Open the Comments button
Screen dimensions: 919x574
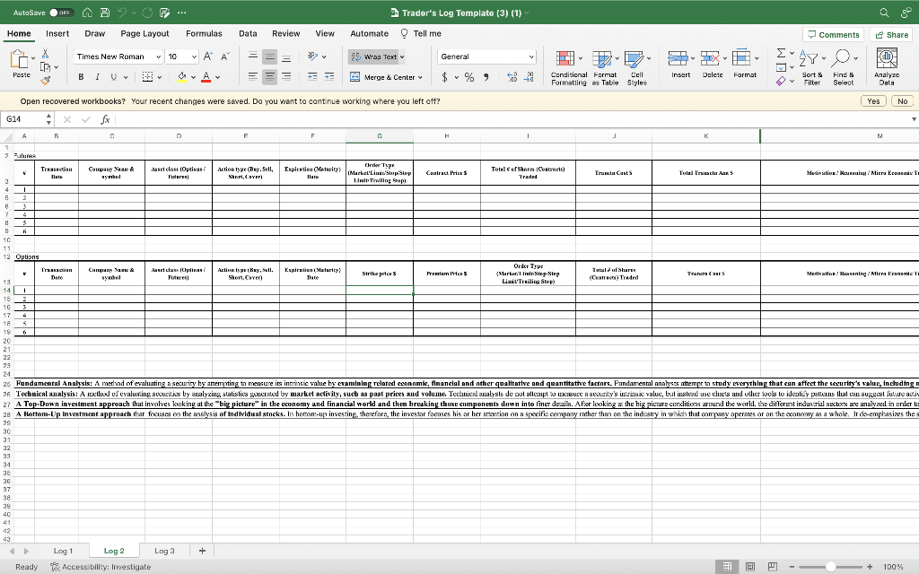834,35
